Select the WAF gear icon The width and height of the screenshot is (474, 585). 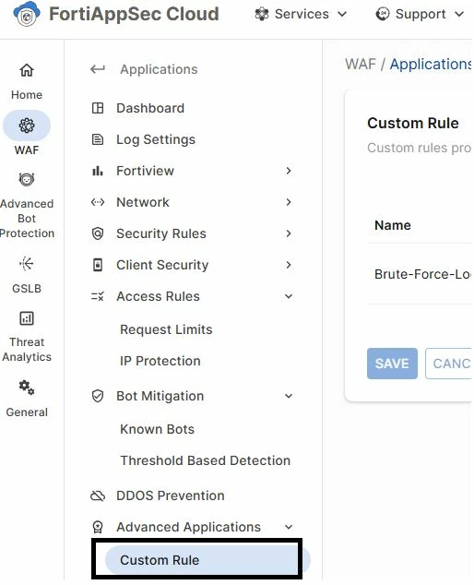pos(27,125)
